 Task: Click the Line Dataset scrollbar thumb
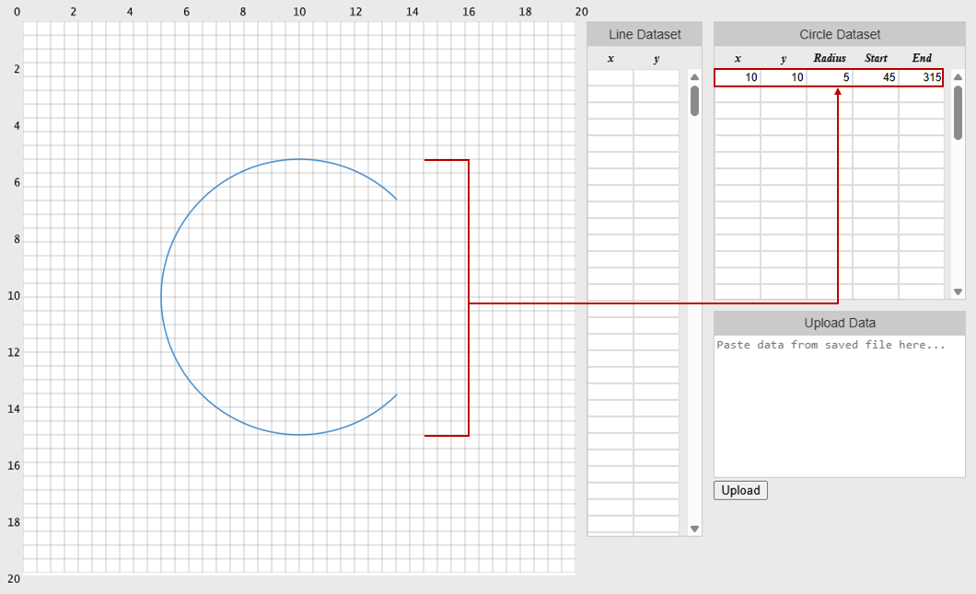tap(694, 100)
